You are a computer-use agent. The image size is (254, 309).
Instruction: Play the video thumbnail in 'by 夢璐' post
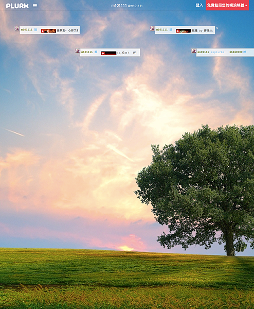pos(184,31)
